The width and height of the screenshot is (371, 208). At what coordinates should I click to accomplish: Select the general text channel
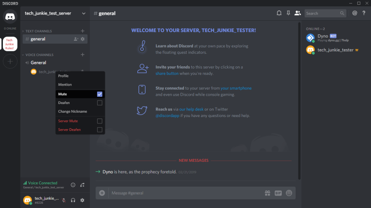[55, 39]
